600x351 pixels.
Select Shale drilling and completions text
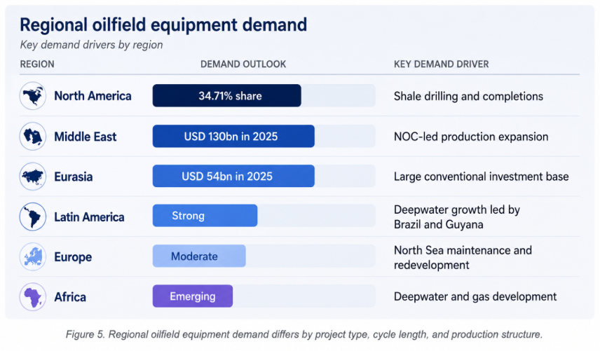point(468,97)
